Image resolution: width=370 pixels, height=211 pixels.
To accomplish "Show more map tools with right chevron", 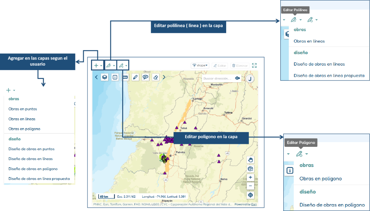I will tap(164, 77).
